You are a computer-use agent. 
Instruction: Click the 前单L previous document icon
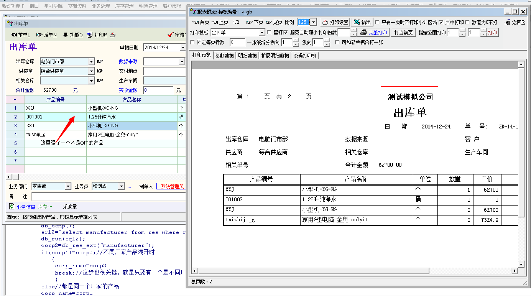coord(14,35)
